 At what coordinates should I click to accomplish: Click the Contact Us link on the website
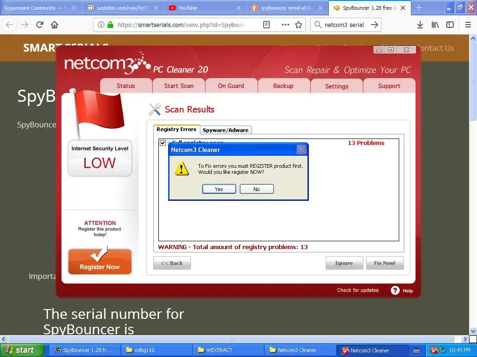pos(436,48)
